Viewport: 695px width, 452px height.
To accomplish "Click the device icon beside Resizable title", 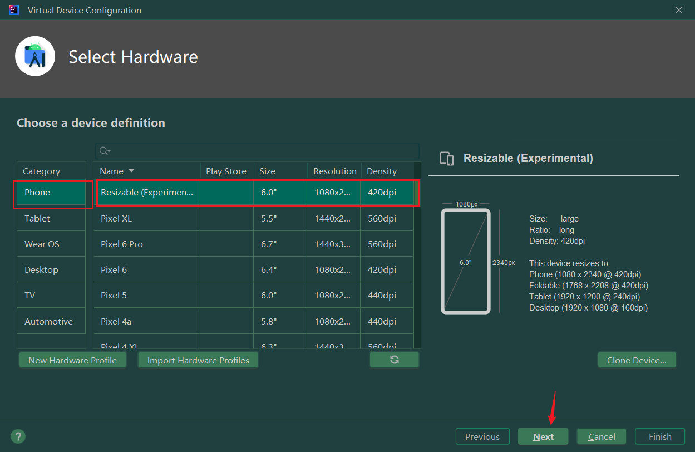I will [447, 159].
